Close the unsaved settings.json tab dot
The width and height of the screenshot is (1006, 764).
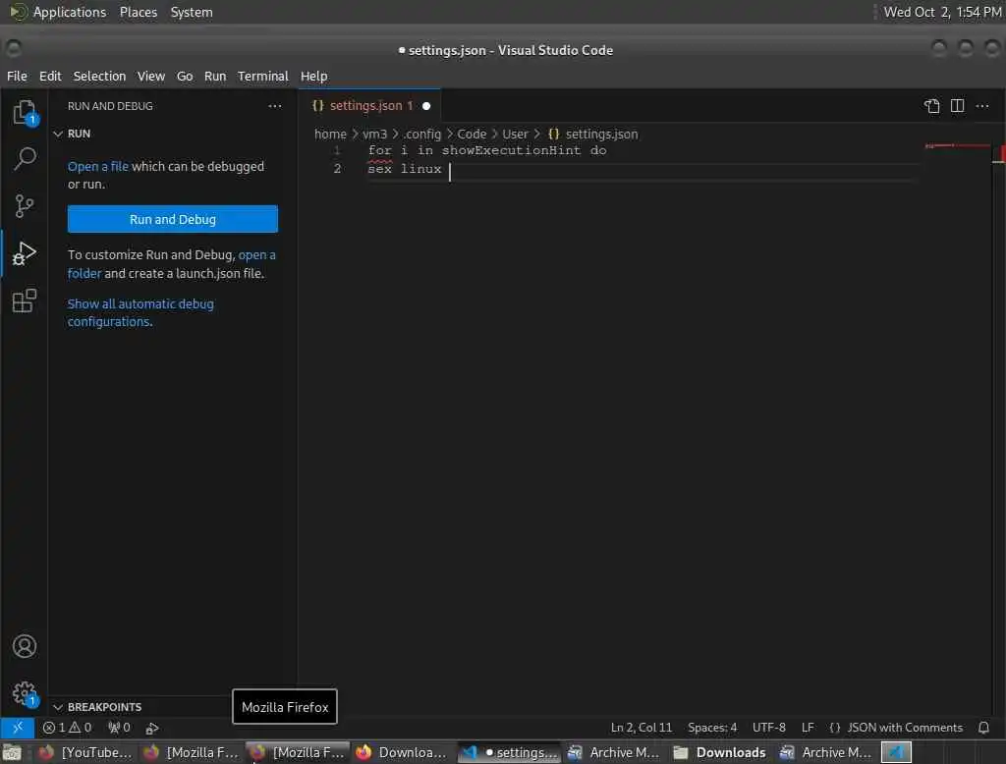(x=426, y=106)
